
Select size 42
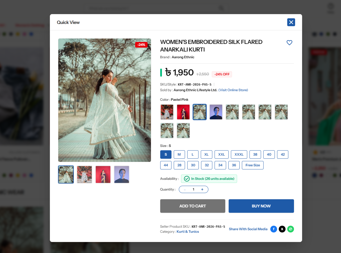click(283, 155)
